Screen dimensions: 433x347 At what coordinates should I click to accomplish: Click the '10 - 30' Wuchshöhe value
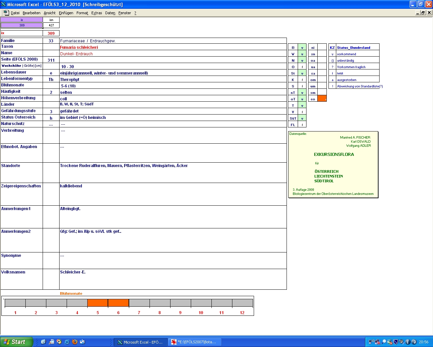[67, 67]
